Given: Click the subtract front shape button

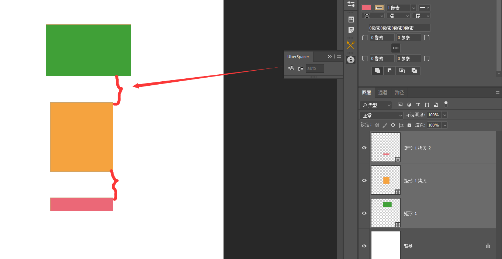Looking at the screenshot, I should click(x=390, y=71).
